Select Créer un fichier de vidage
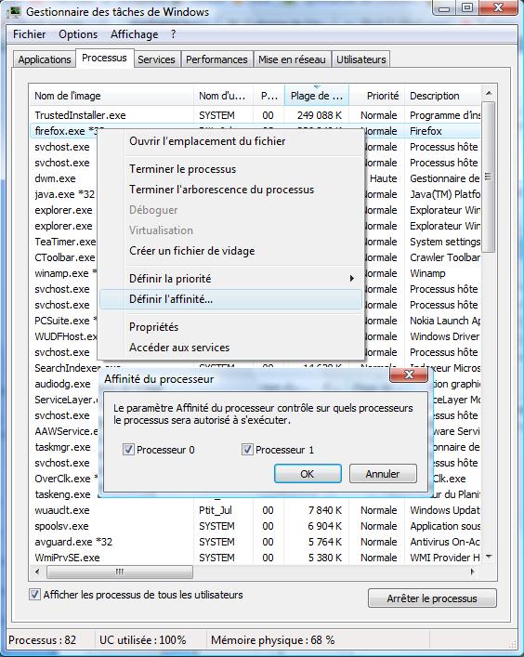524x657 pixels. pyautogui.click(x=230, y=251)
